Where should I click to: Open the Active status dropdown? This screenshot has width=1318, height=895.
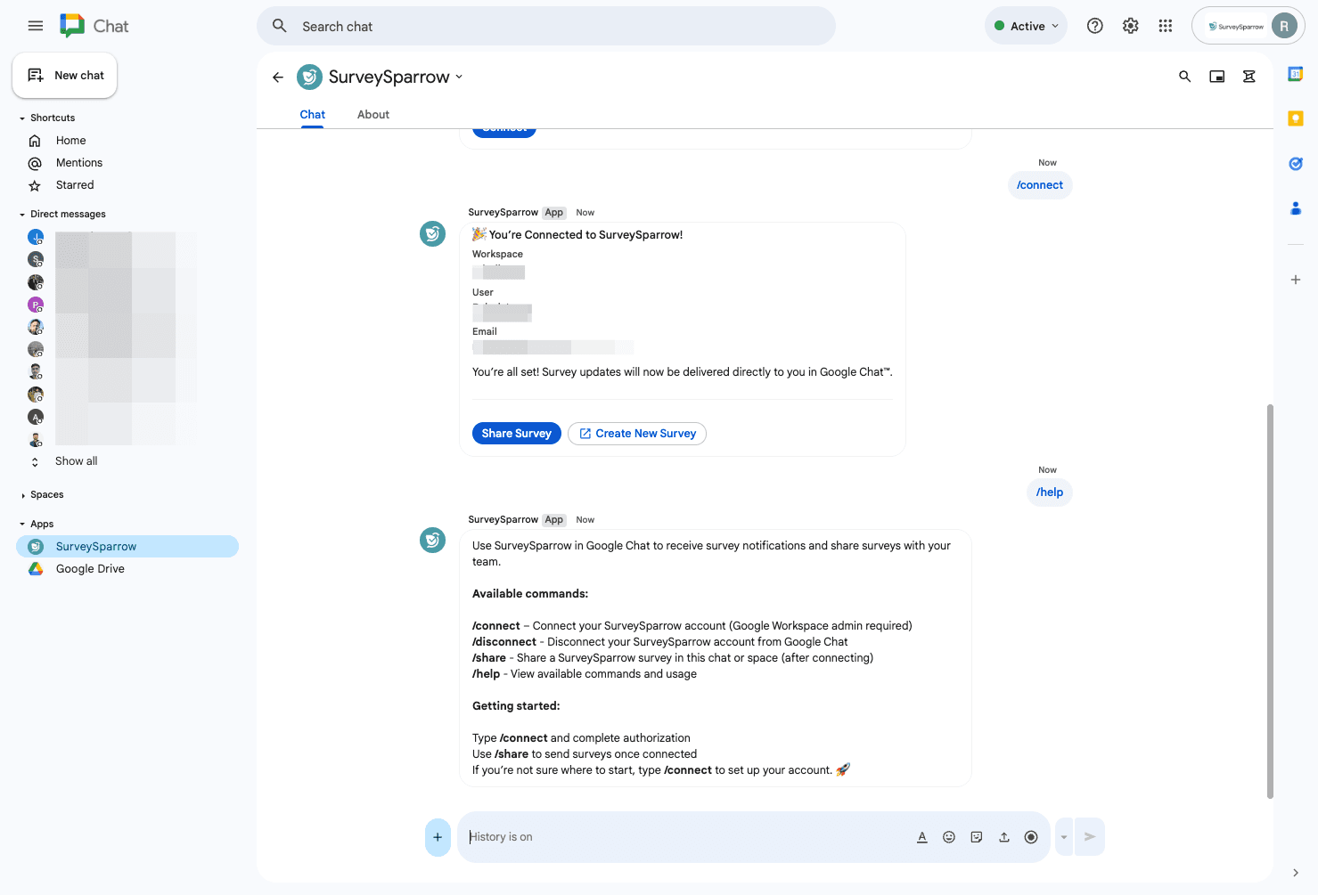1027,27
